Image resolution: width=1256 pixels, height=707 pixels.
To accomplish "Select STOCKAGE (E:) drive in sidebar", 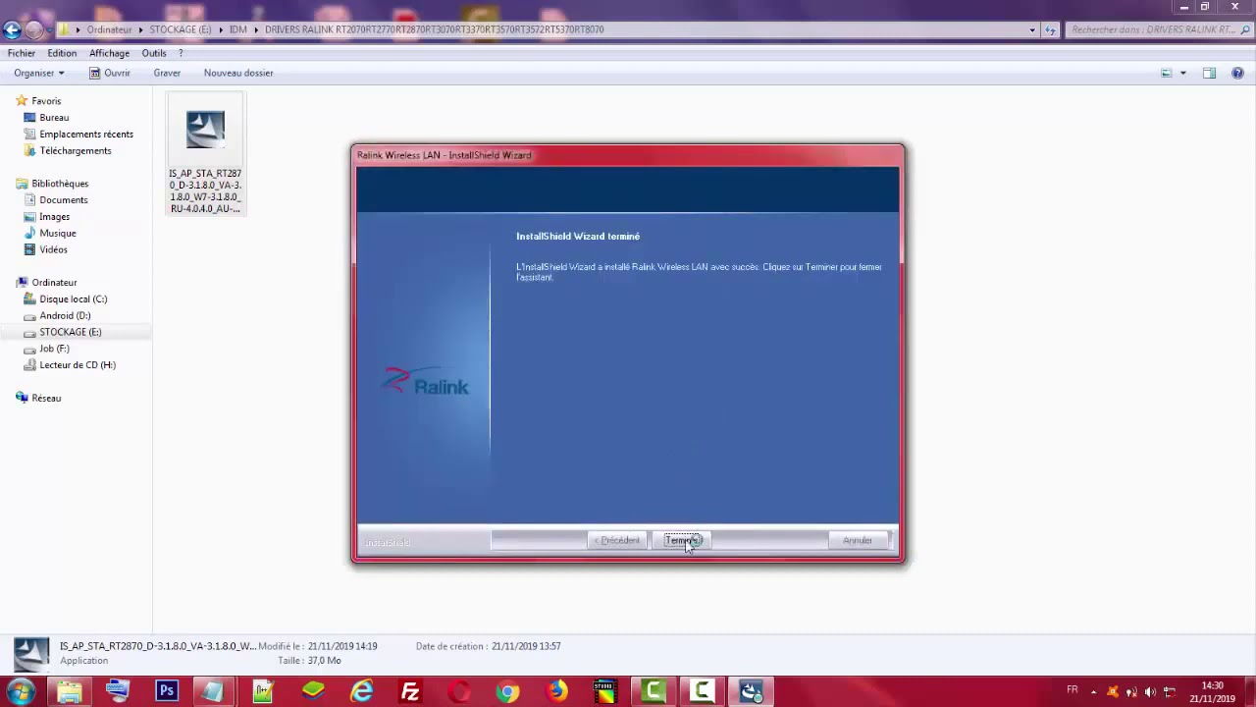I will [x=71, y=332].
